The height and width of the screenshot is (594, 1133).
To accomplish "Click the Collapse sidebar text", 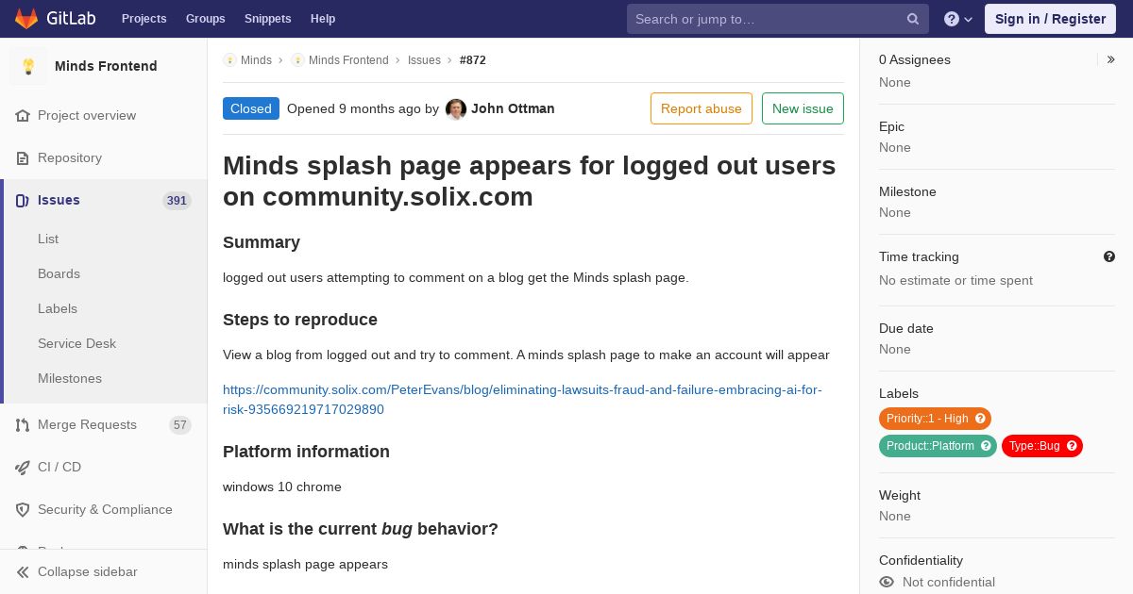I will point(88,572).
